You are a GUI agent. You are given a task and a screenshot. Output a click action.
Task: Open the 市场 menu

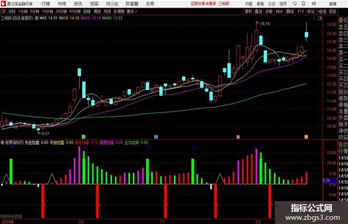62,4
